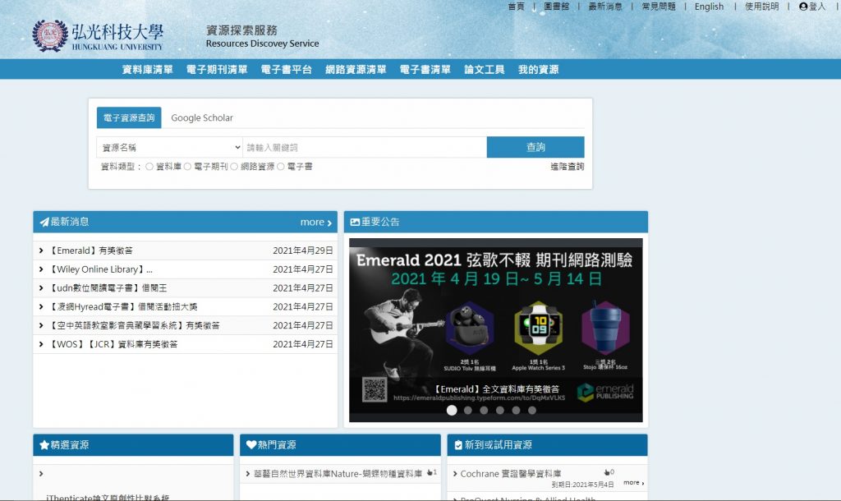The height and width of the screenshot is (501, 841).
Task: Click the user account icon beside 登入
Action: coord(803,7)
